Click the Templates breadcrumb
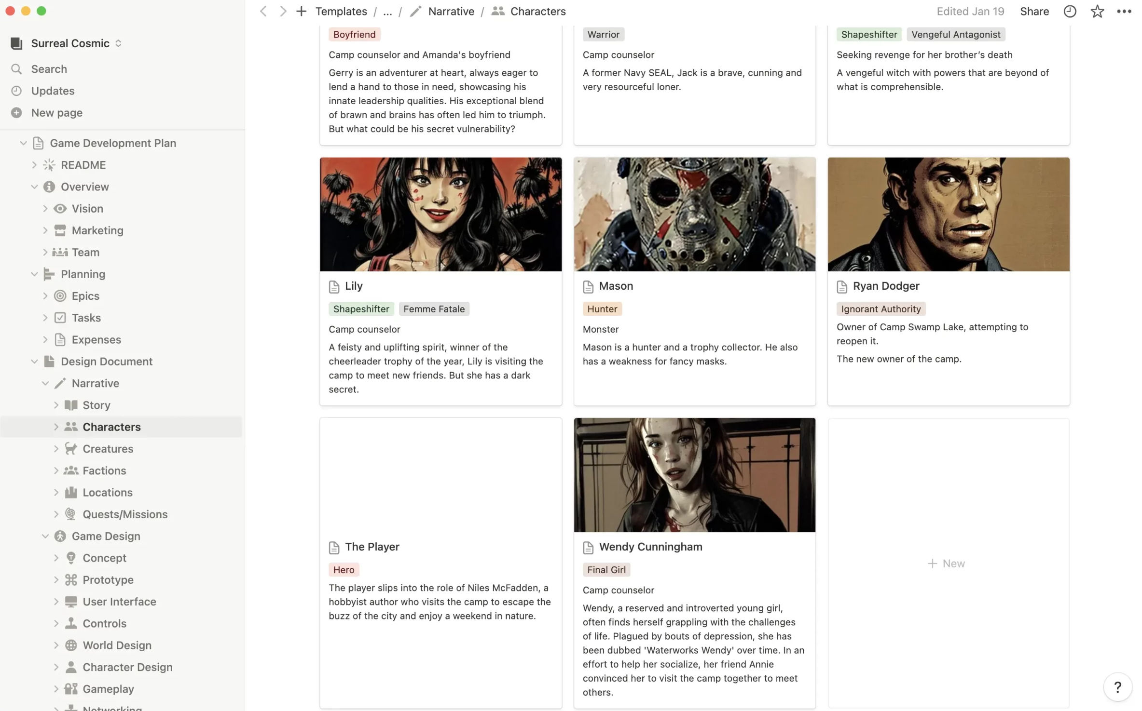 tap(341, 12)
